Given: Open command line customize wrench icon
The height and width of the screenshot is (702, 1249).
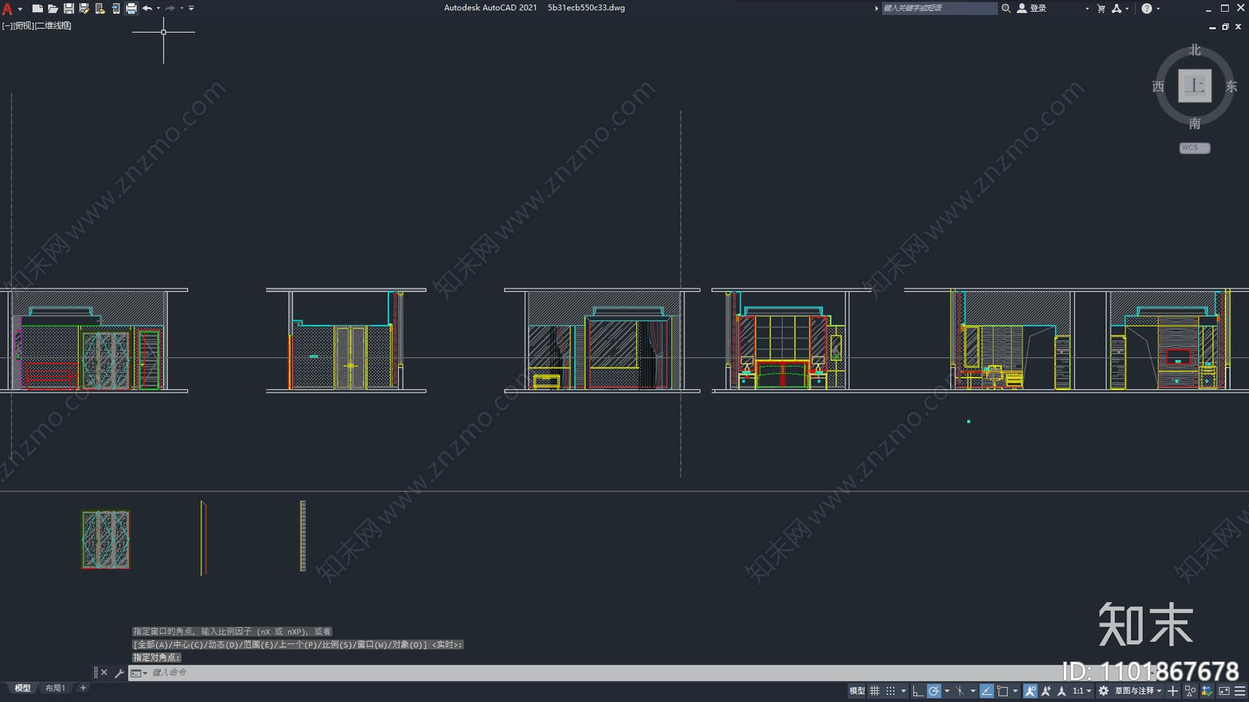Looking at the screenshot, I should click(x=119, y=672).
